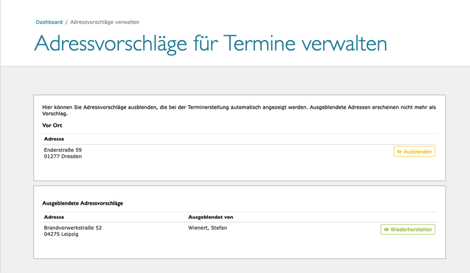Restore Brandvorwerkstraße 52 with the Wiederherstellen button
Image resolution: width=470 pixels, height=273 pixels.
407,229
